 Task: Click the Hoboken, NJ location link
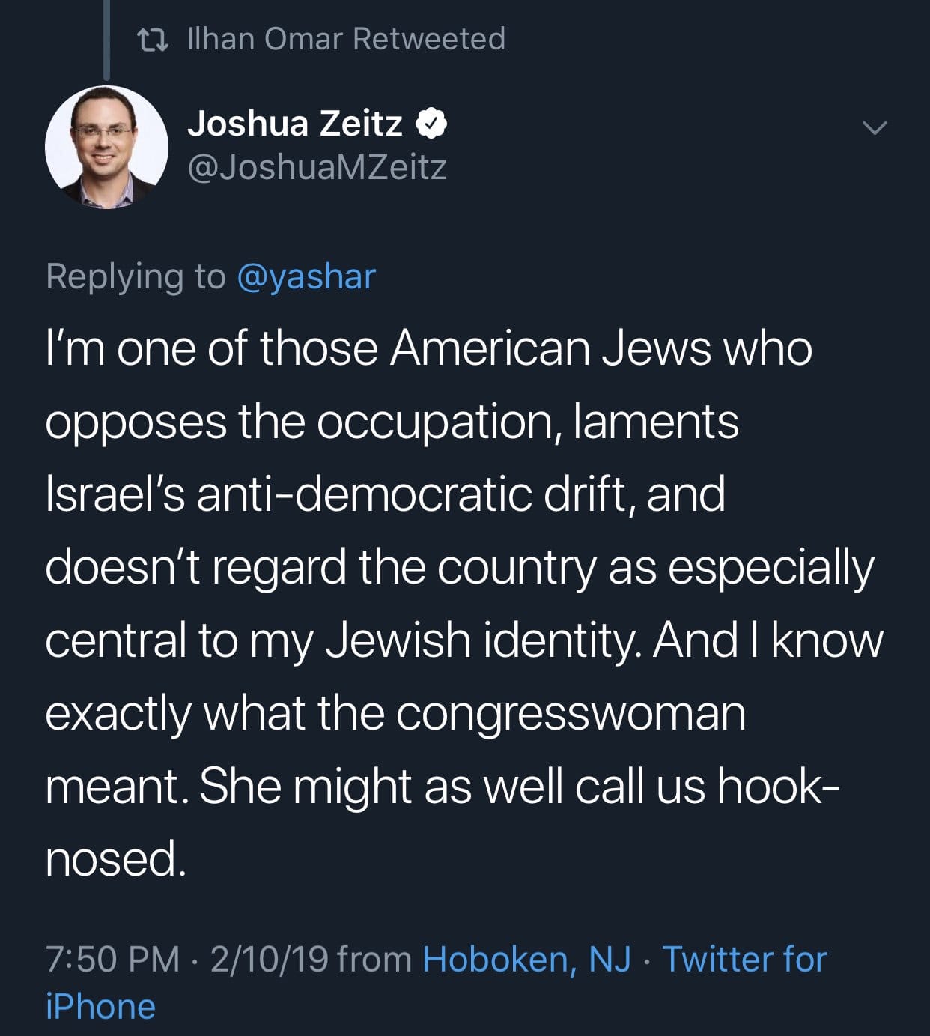pyautogui.click(x=527, y=960)
